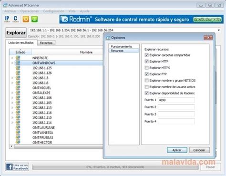The image size is (226, 176).
Task: Click the computer icon beside 192.168.1.105
Action: pyautogui.click(x=18, y=103)
